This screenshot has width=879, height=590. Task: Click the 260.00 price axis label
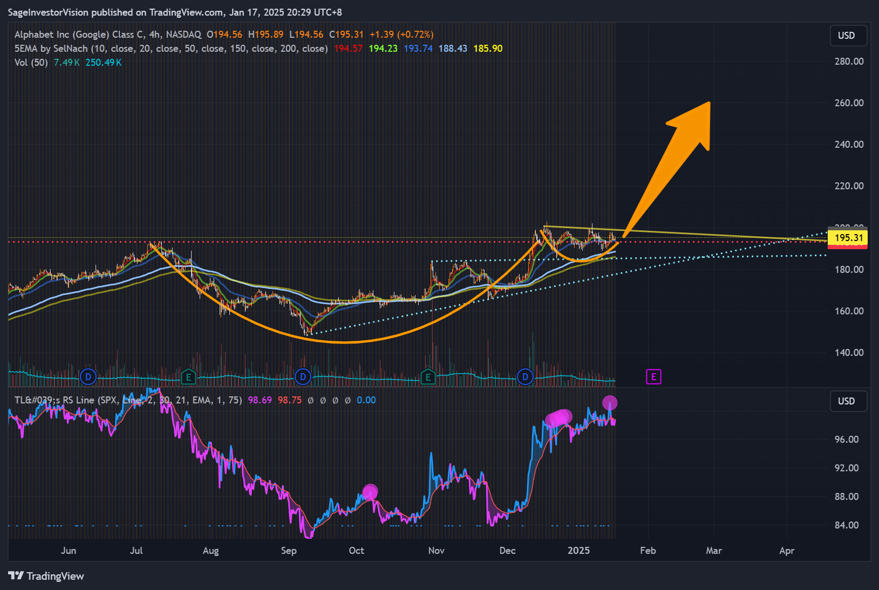(849, 103)
